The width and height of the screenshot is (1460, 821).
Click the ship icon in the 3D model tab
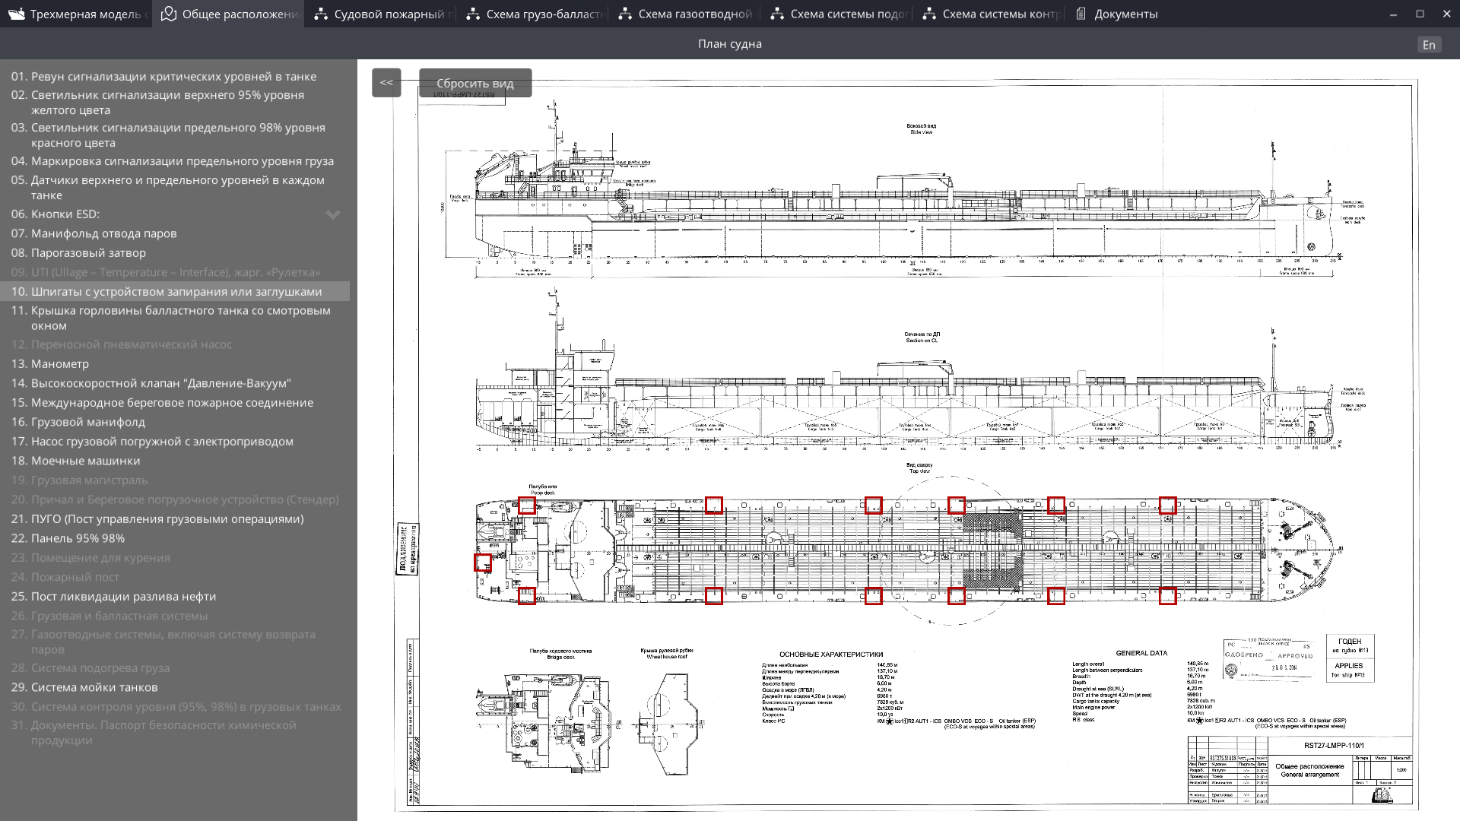tap(16, 14)
